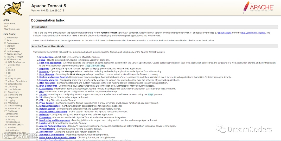Viewport: 281px width, 141px height.
Task: Open sidebar item 23) Logging
Action: tap(10, 100)
